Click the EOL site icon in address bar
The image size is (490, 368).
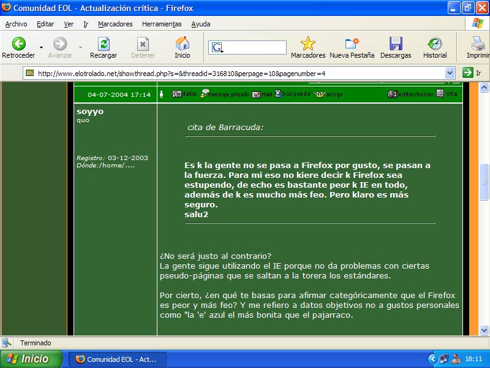[29, 73]
